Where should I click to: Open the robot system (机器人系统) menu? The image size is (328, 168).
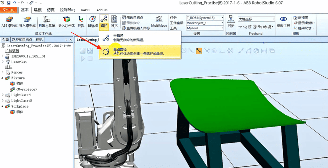coord(47,22)
